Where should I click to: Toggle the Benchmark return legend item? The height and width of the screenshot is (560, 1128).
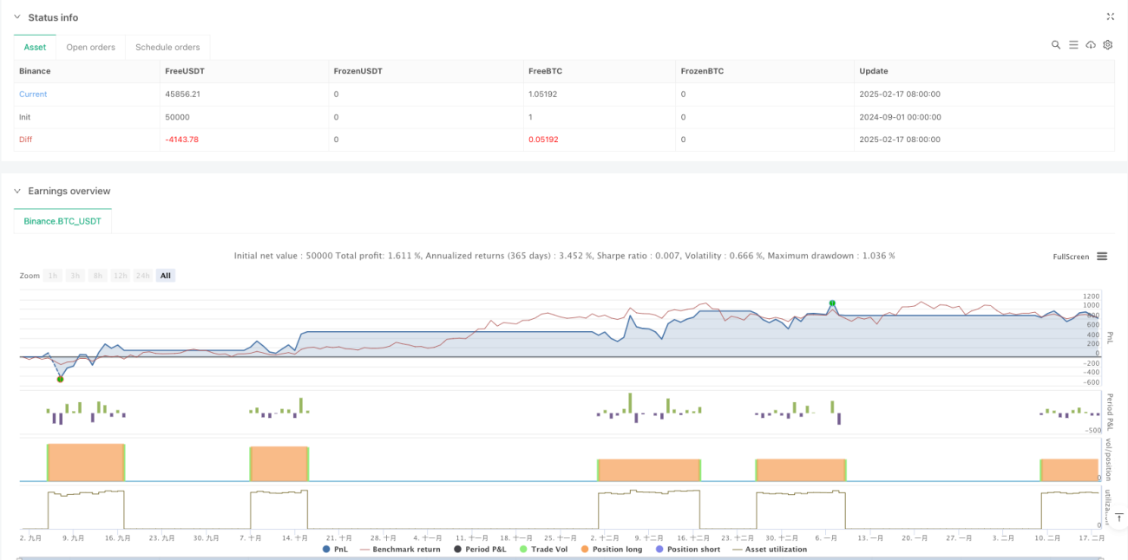pos(399,549)
